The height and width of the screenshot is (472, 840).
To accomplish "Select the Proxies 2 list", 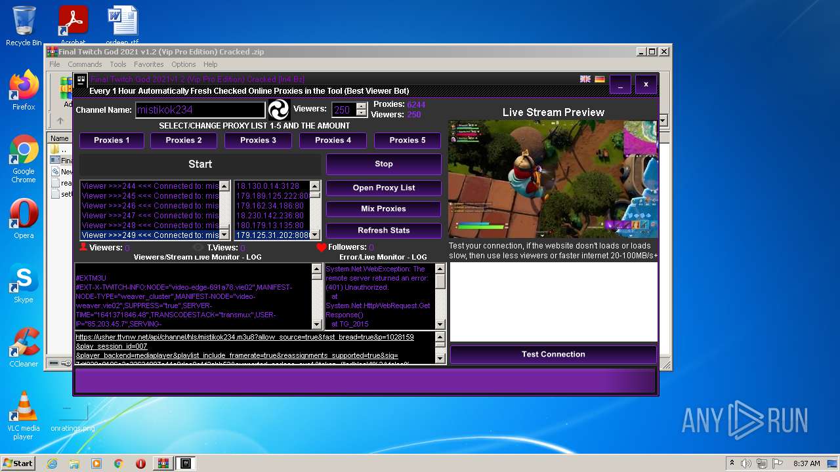I will click(184, 140).
